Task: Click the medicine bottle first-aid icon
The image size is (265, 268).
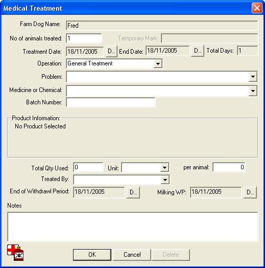Action: click(15, 253)
